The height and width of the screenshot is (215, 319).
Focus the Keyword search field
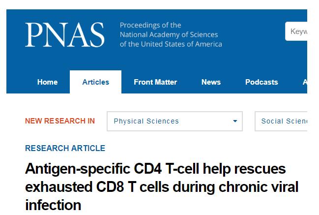click(x=296, y=31)
